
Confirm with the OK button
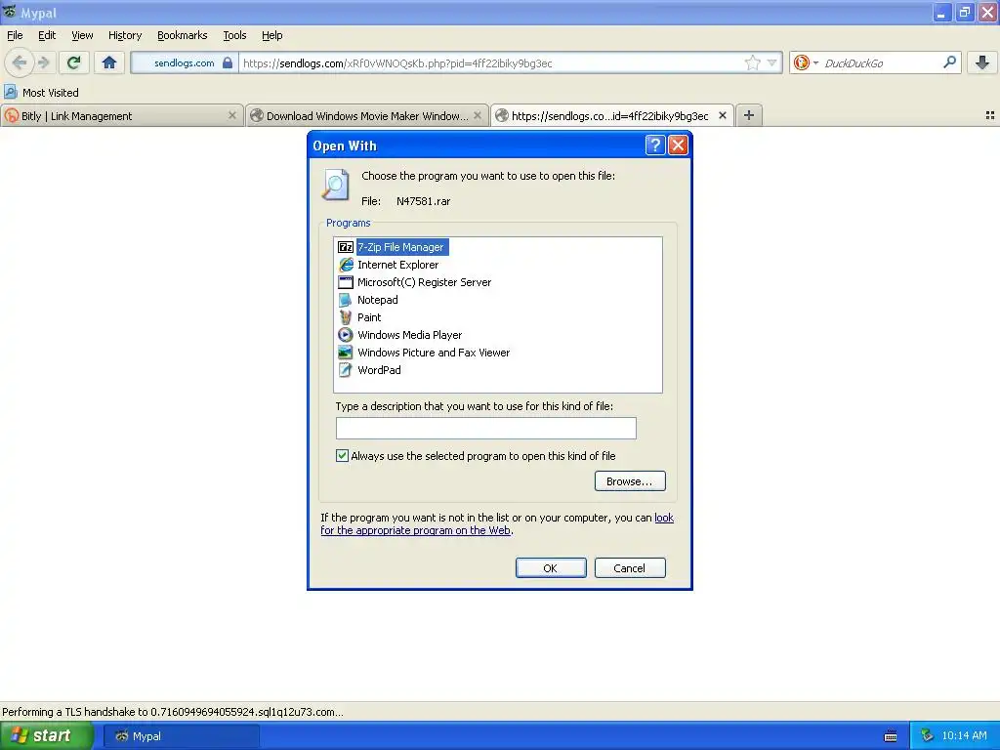tap(551, 567)
